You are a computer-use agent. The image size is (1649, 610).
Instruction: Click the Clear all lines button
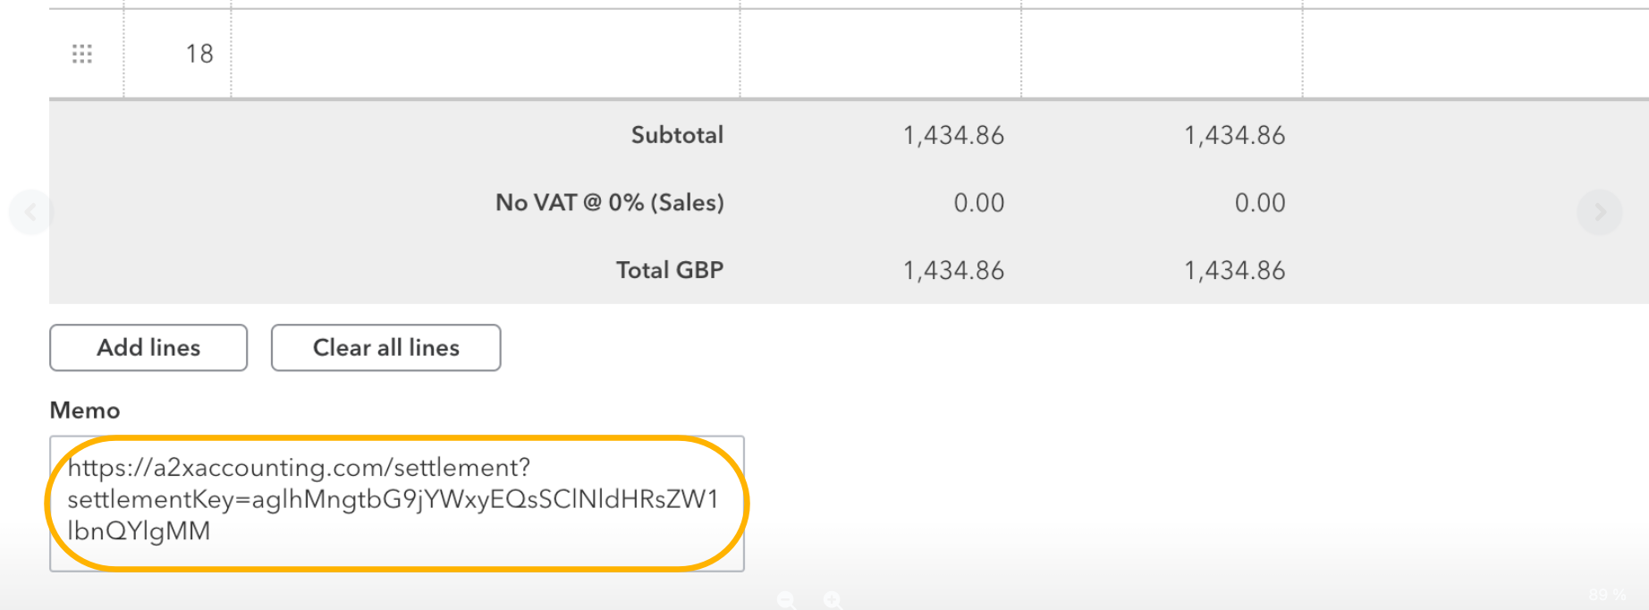click(385, 347)
